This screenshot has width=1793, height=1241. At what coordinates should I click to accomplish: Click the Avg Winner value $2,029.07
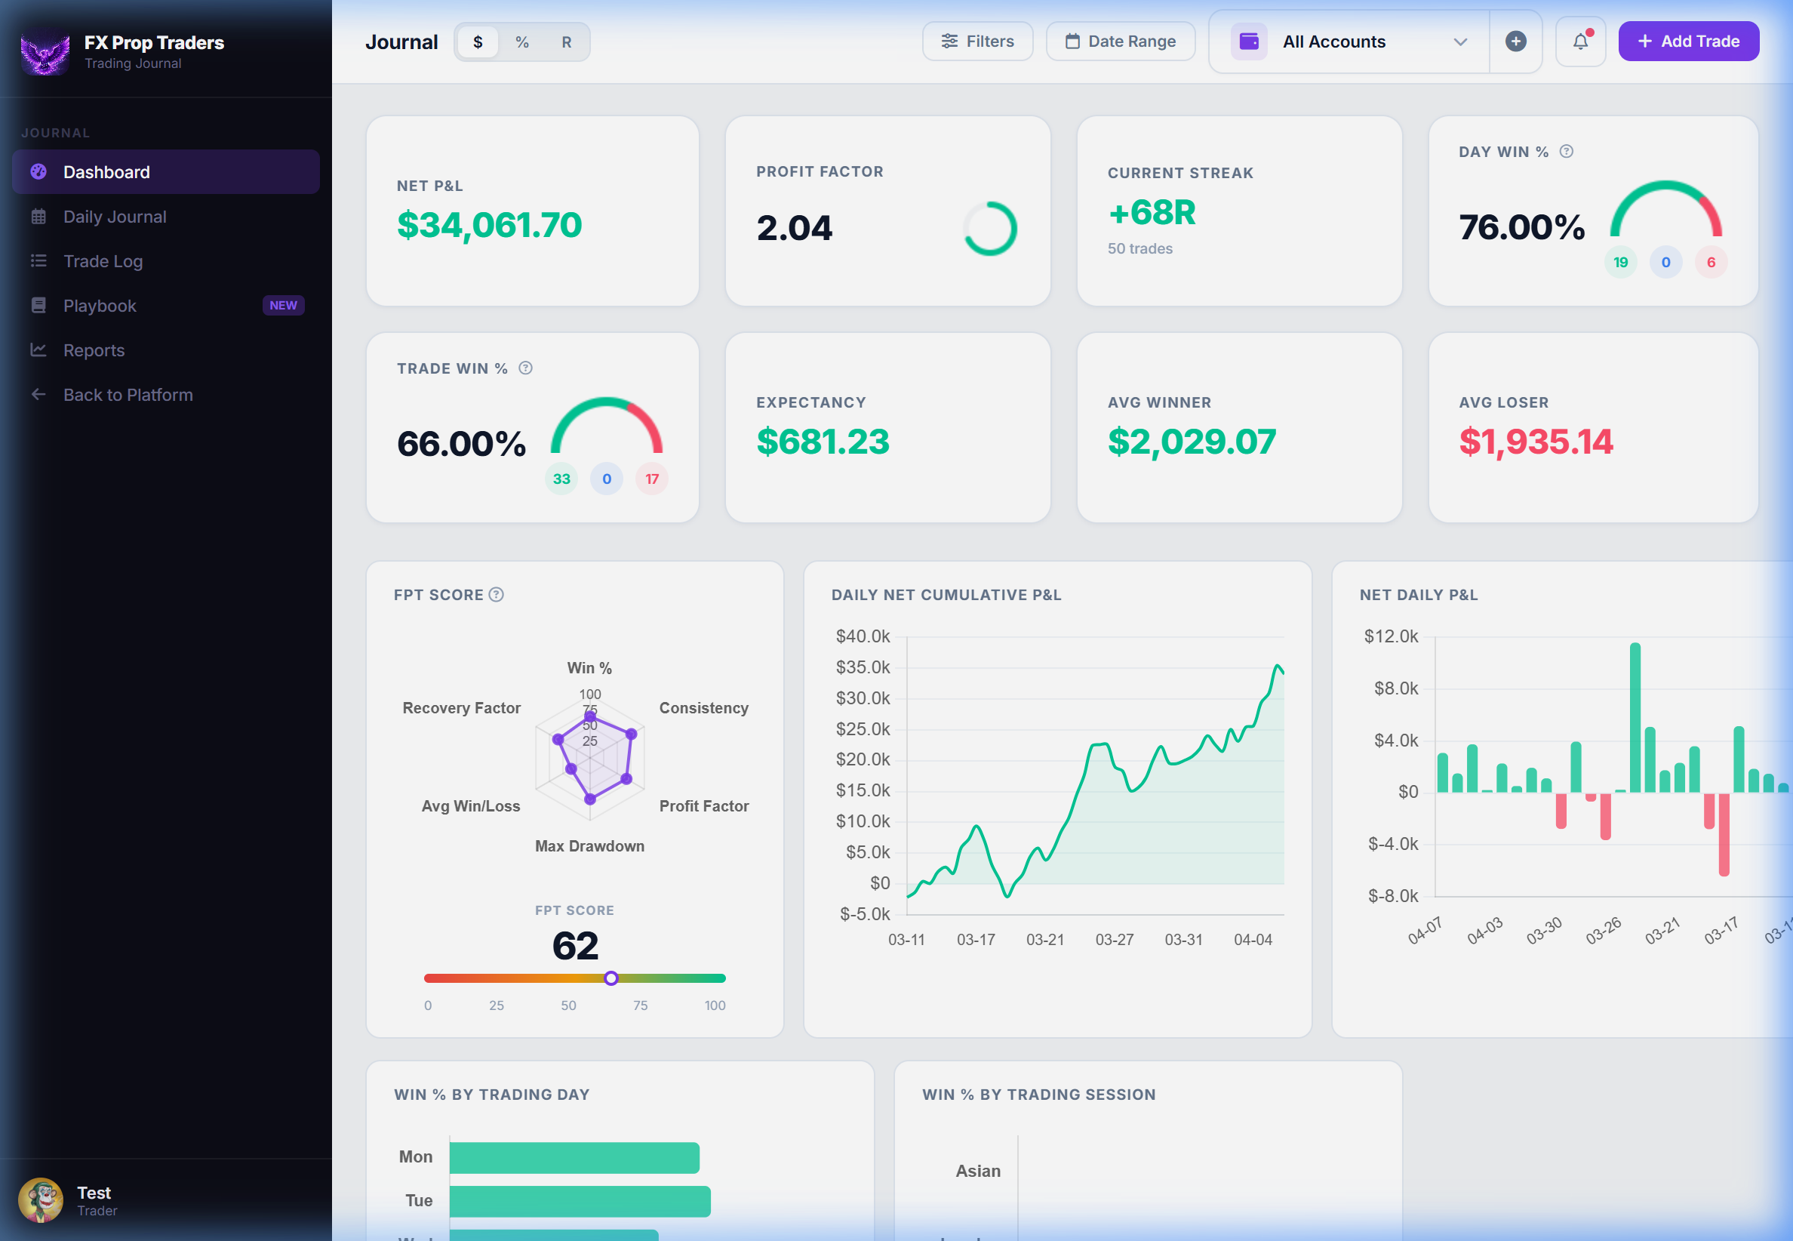pyautogui.click(x=1192, y=442)
